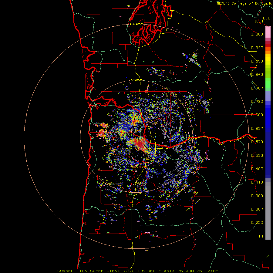Screen dimensions: 273x273
Task: Select the 0.307 scale value
Action: [x=257, y=209]
